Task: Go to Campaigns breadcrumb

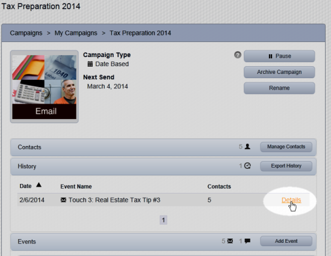Action: [x=26, y=33]
